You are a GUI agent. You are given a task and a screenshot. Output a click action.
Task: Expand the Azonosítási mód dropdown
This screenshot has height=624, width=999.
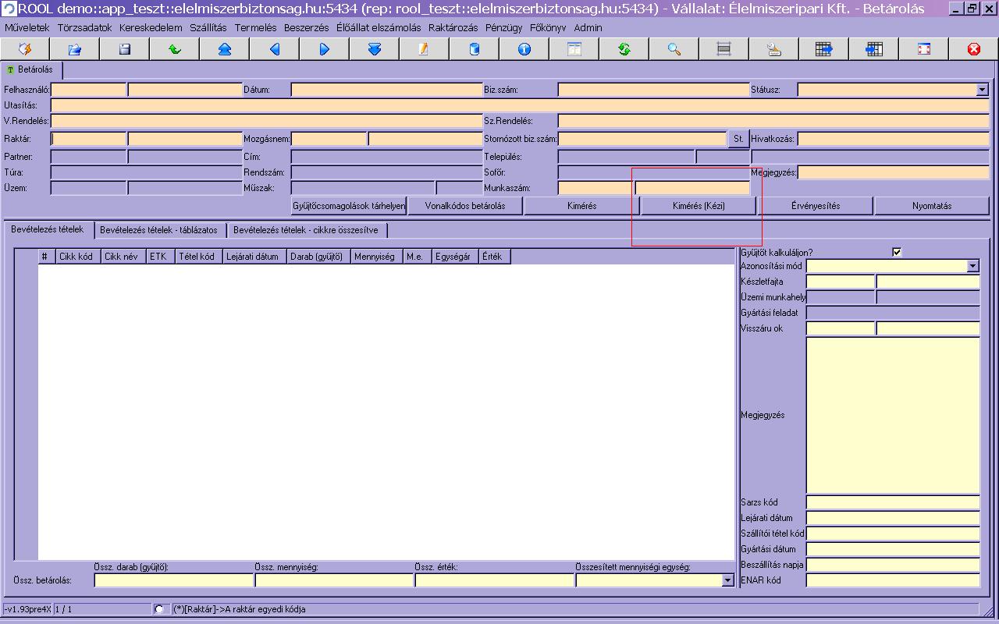coord(972,267)
